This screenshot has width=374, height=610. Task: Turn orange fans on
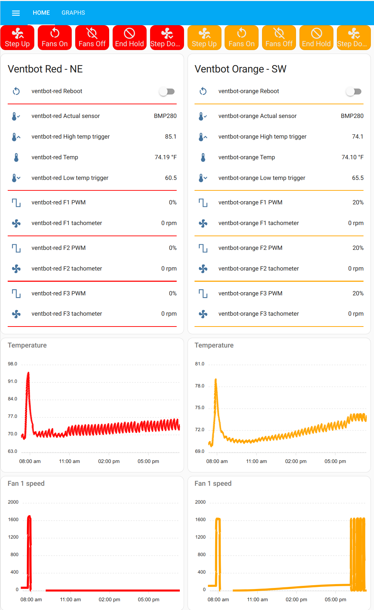(x=241, y=38)
